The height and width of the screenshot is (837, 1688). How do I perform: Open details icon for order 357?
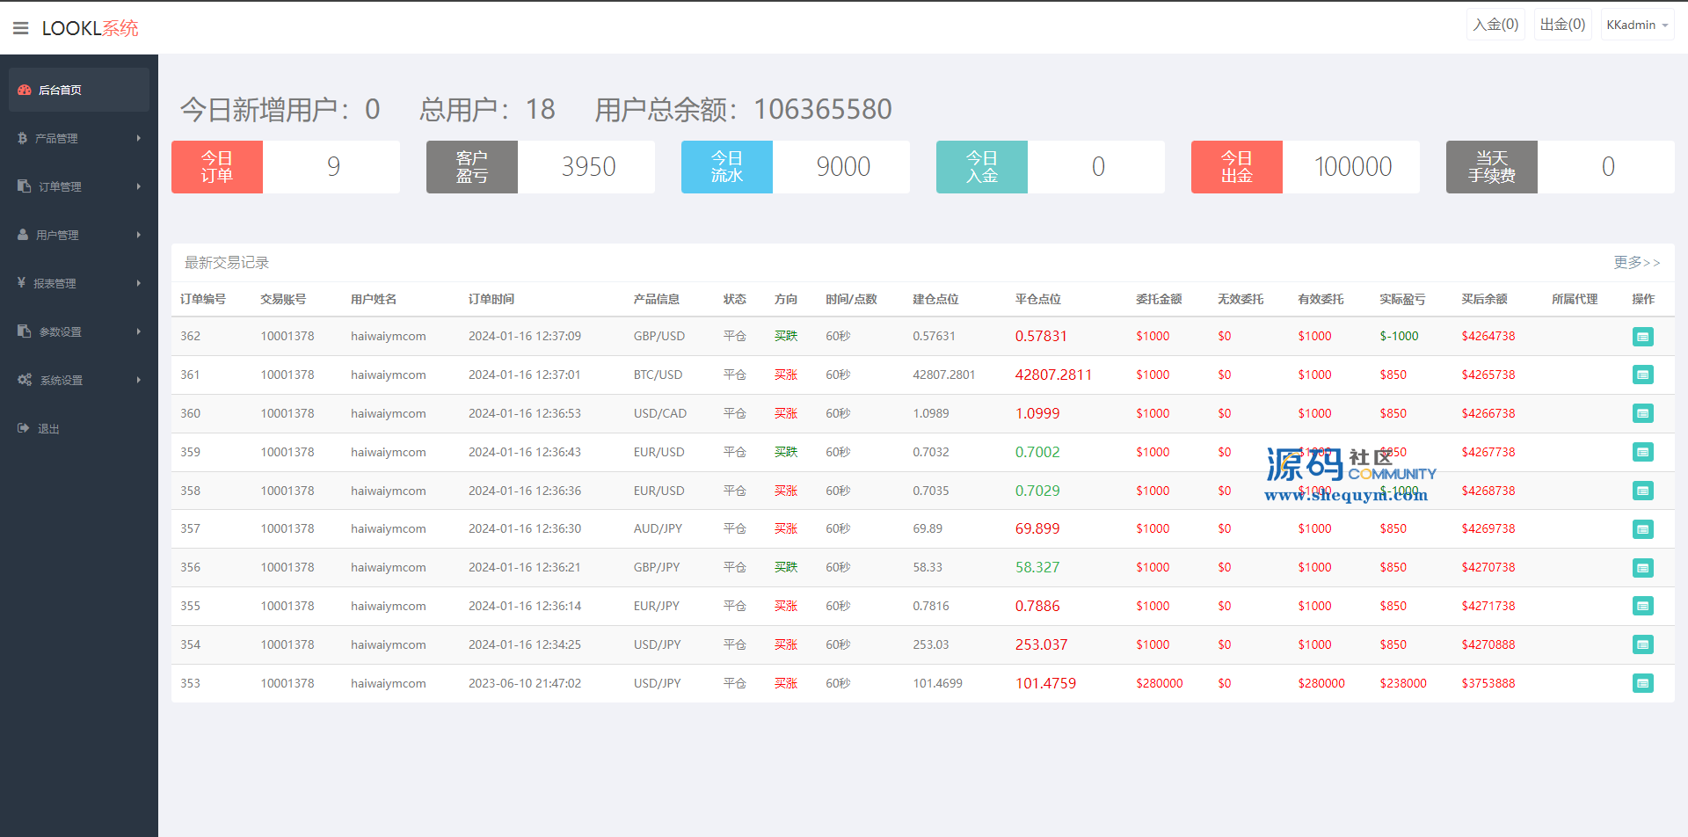(x=1642, y=529)
